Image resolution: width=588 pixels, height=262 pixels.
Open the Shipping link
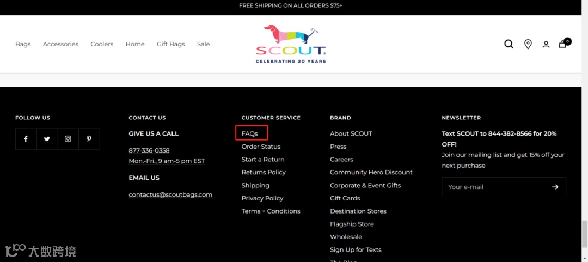tap(255, 185)
